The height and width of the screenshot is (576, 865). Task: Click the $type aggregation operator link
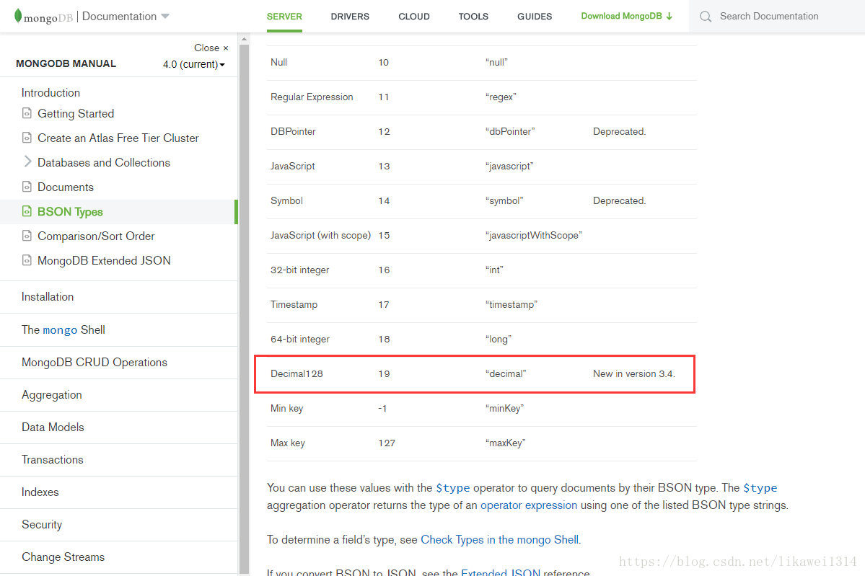tap(760, 488)
